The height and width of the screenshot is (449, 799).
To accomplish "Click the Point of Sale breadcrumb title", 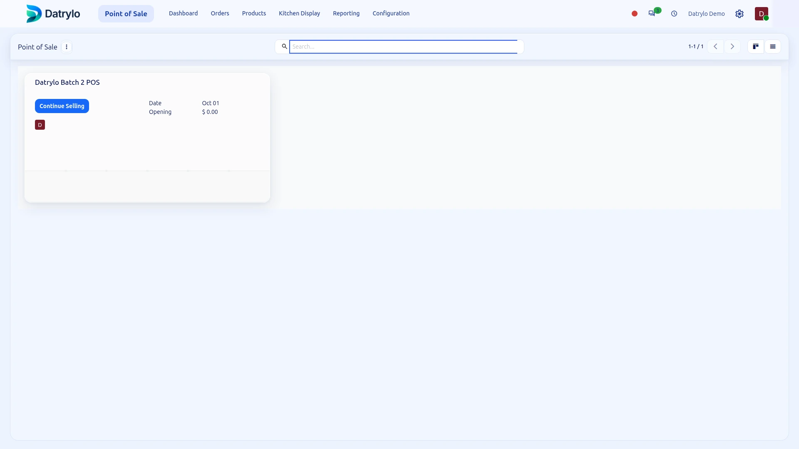I will 37,47.
